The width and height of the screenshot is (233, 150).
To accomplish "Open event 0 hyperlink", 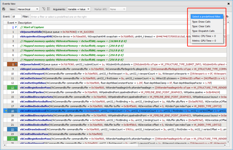I will [13, 27].
